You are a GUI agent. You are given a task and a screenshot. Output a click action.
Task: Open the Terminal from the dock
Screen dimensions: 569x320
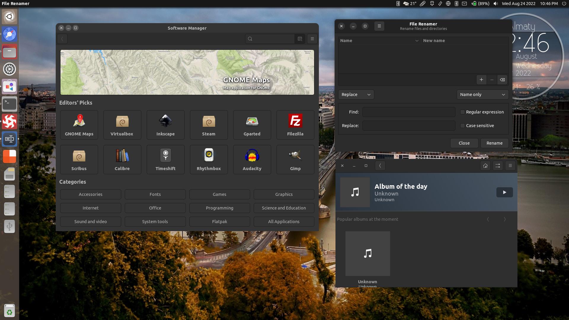pyautogui.click(x=9, y=104)
